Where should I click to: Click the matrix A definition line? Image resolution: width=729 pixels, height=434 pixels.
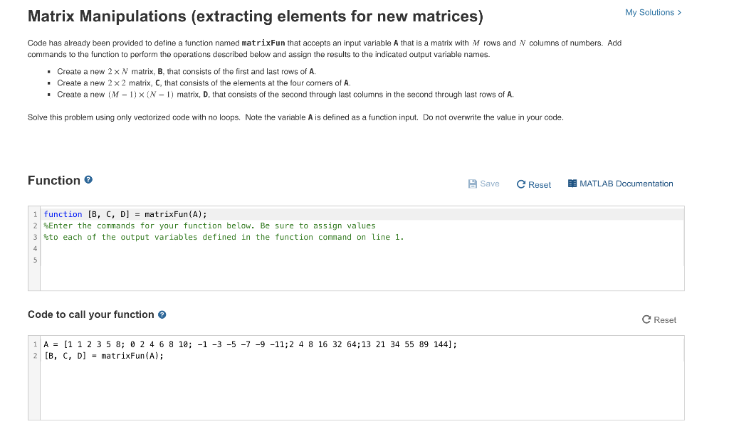249,344
